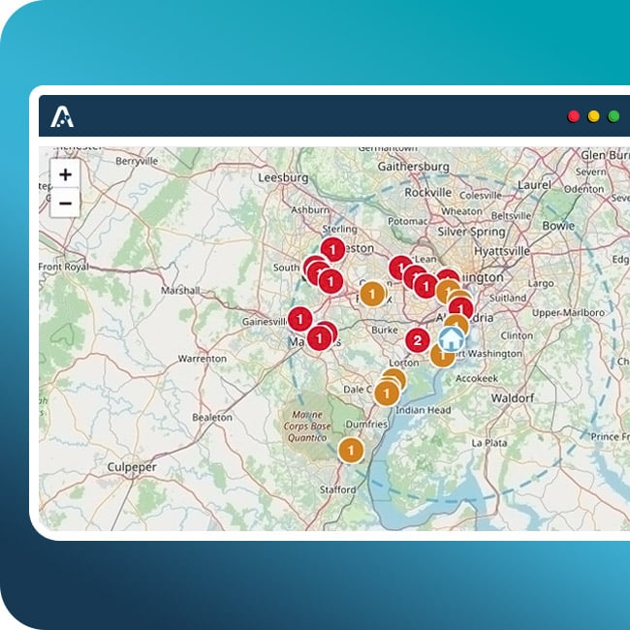Open red 1 marker covering Alexandria label

(x=460, y=310)
